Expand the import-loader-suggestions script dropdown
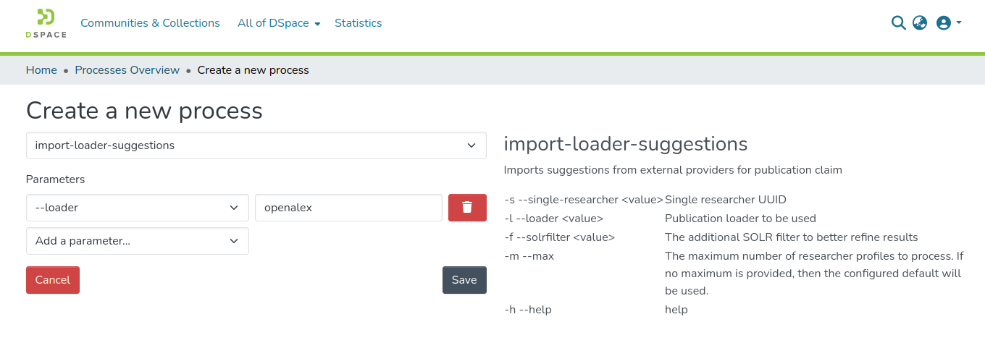 tap(256, 145)
